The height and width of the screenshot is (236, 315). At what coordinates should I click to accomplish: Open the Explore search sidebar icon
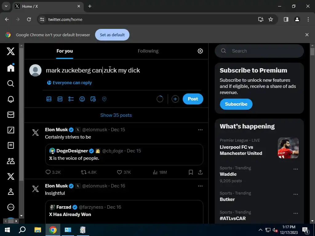11,83
